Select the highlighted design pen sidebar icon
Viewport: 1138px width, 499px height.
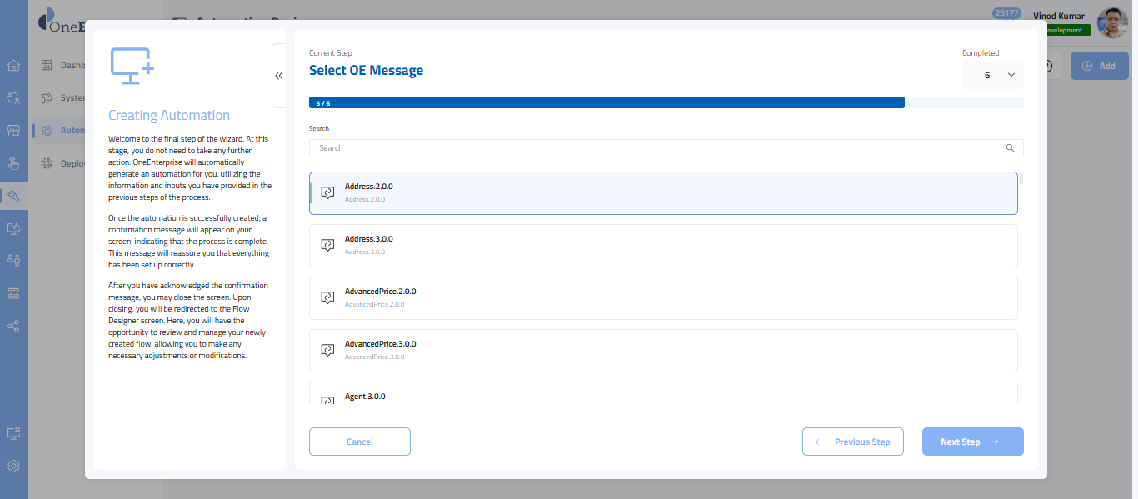click(13, 196)
